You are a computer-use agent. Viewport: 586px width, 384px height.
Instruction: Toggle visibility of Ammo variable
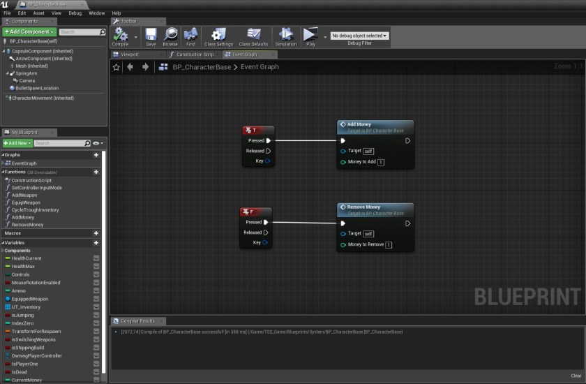[96, 290]
